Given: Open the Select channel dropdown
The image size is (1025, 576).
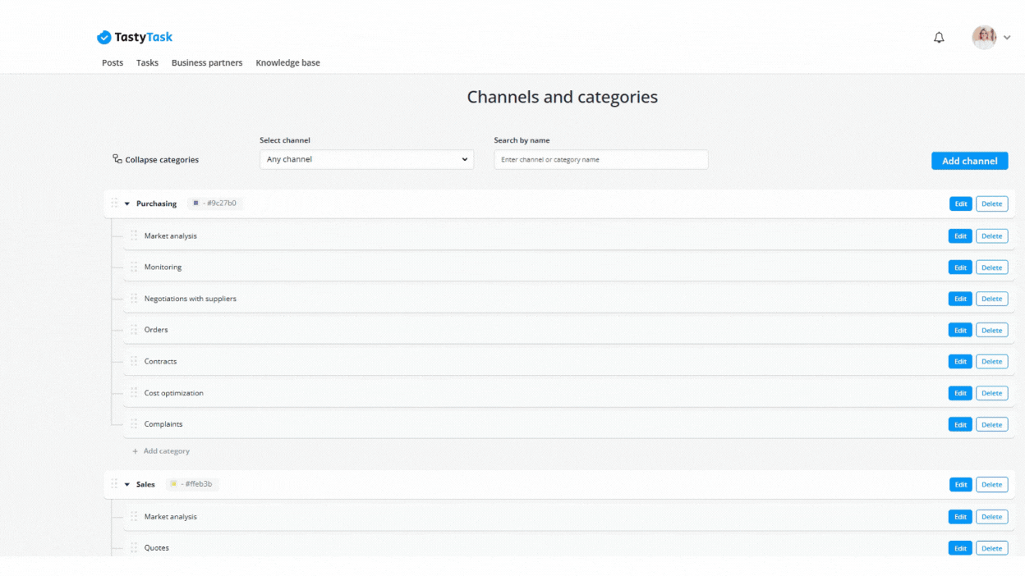Looking at the screenshot, I should point(366,159).
